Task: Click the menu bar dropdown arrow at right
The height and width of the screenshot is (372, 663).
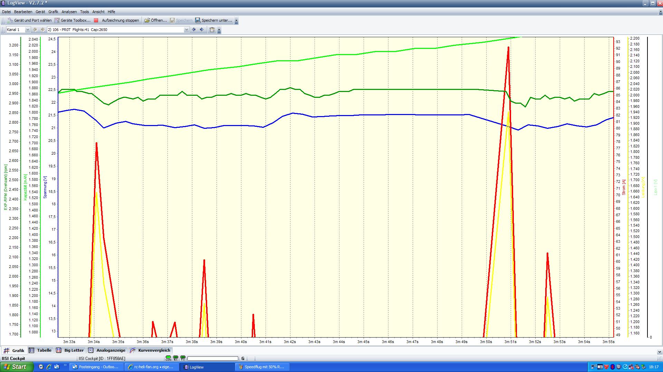Action: click(x=660, y=12)
